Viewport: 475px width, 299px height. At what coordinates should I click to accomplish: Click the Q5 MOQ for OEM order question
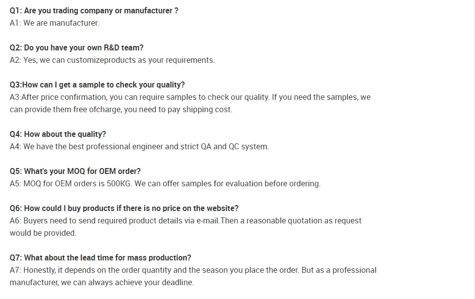pos(75,171)
